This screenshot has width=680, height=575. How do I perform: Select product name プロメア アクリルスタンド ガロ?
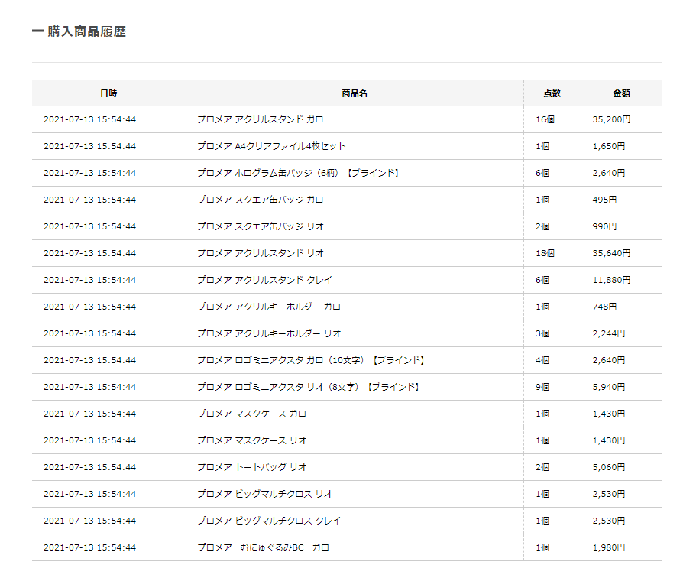coord(261,119)
